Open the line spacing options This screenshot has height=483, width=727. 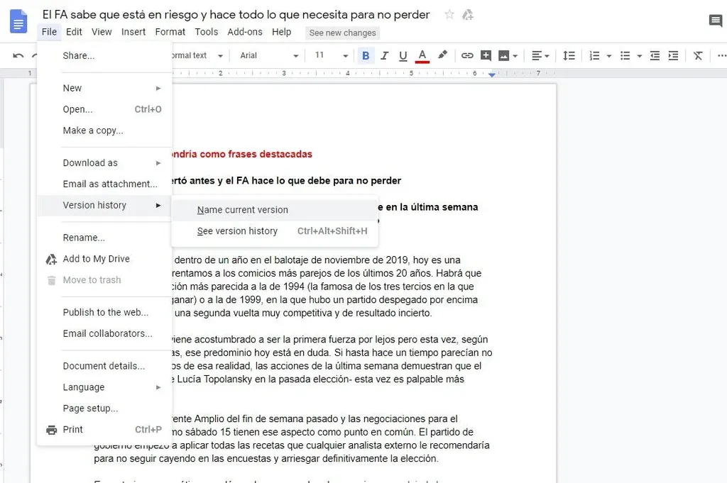569,55
